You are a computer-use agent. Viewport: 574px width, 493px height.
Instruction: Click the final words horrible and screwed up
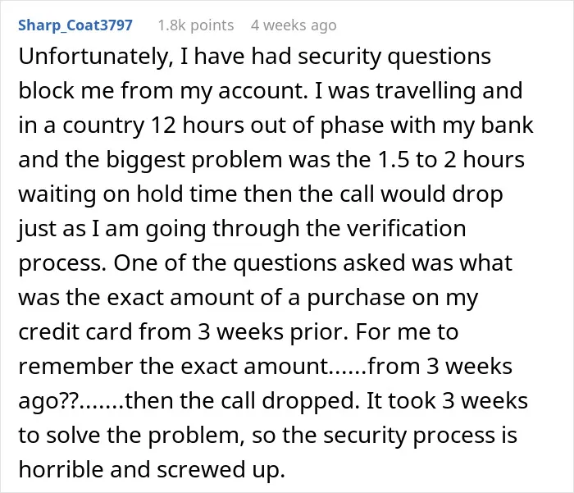pyautogui.click(x=152, y=469)
